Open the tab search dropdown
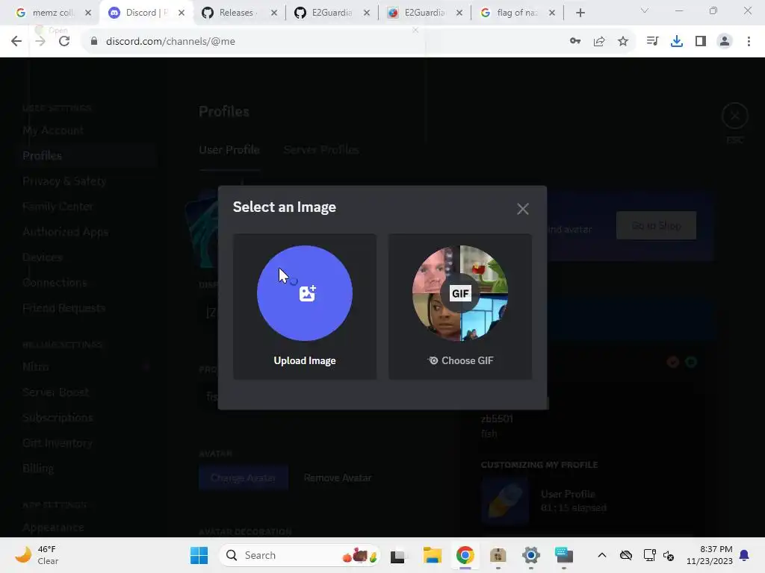765x573 pixels. pos(645,10)
